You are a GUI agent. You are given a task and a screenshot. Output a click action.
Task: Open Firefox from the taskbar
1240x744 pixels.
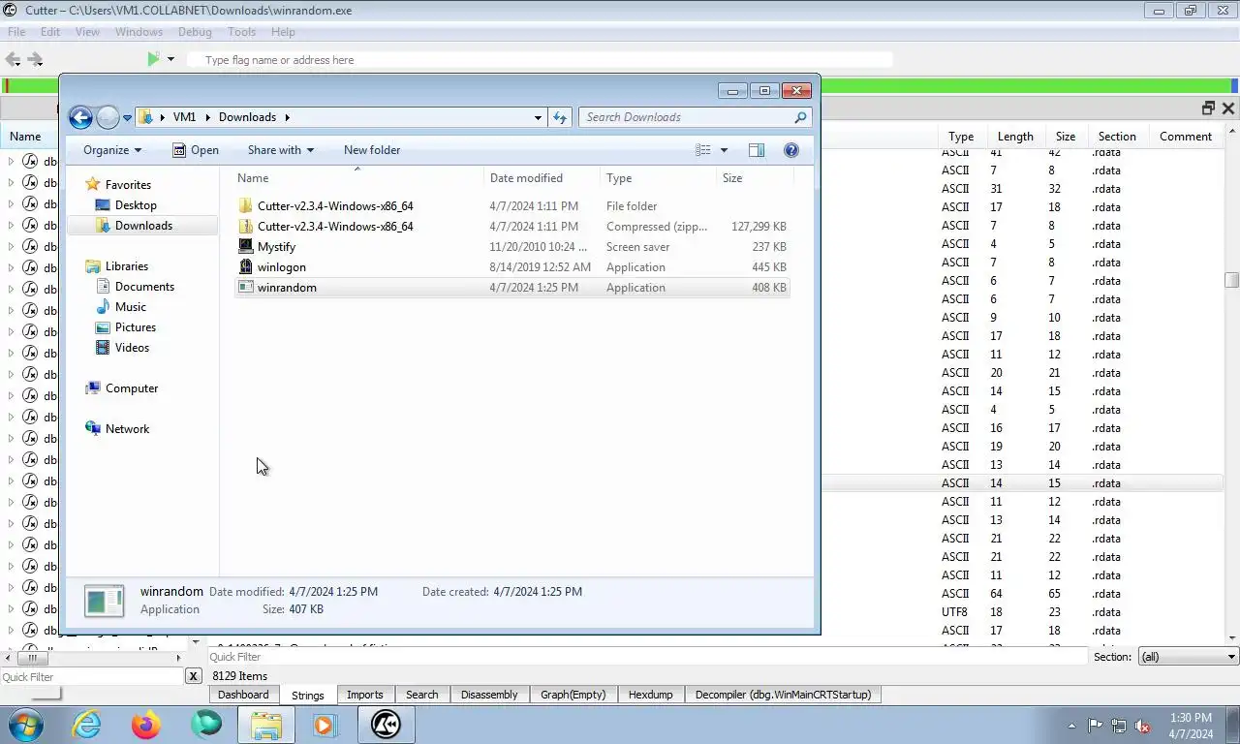[x=146, y=725]
